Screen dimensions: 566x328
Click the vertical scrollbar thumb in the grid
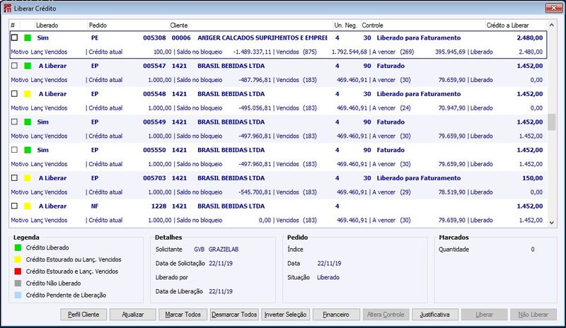552,122
